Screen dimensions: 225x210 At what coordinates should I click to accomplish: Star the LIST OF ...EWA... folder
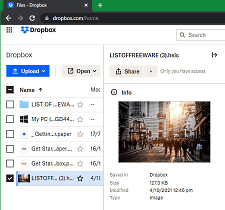pyautogui.click(x=80, y=104)
